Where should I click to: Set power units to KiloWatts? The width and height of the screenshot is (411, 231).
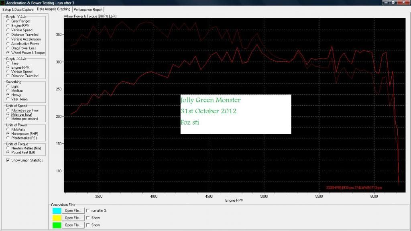(8, 129)
